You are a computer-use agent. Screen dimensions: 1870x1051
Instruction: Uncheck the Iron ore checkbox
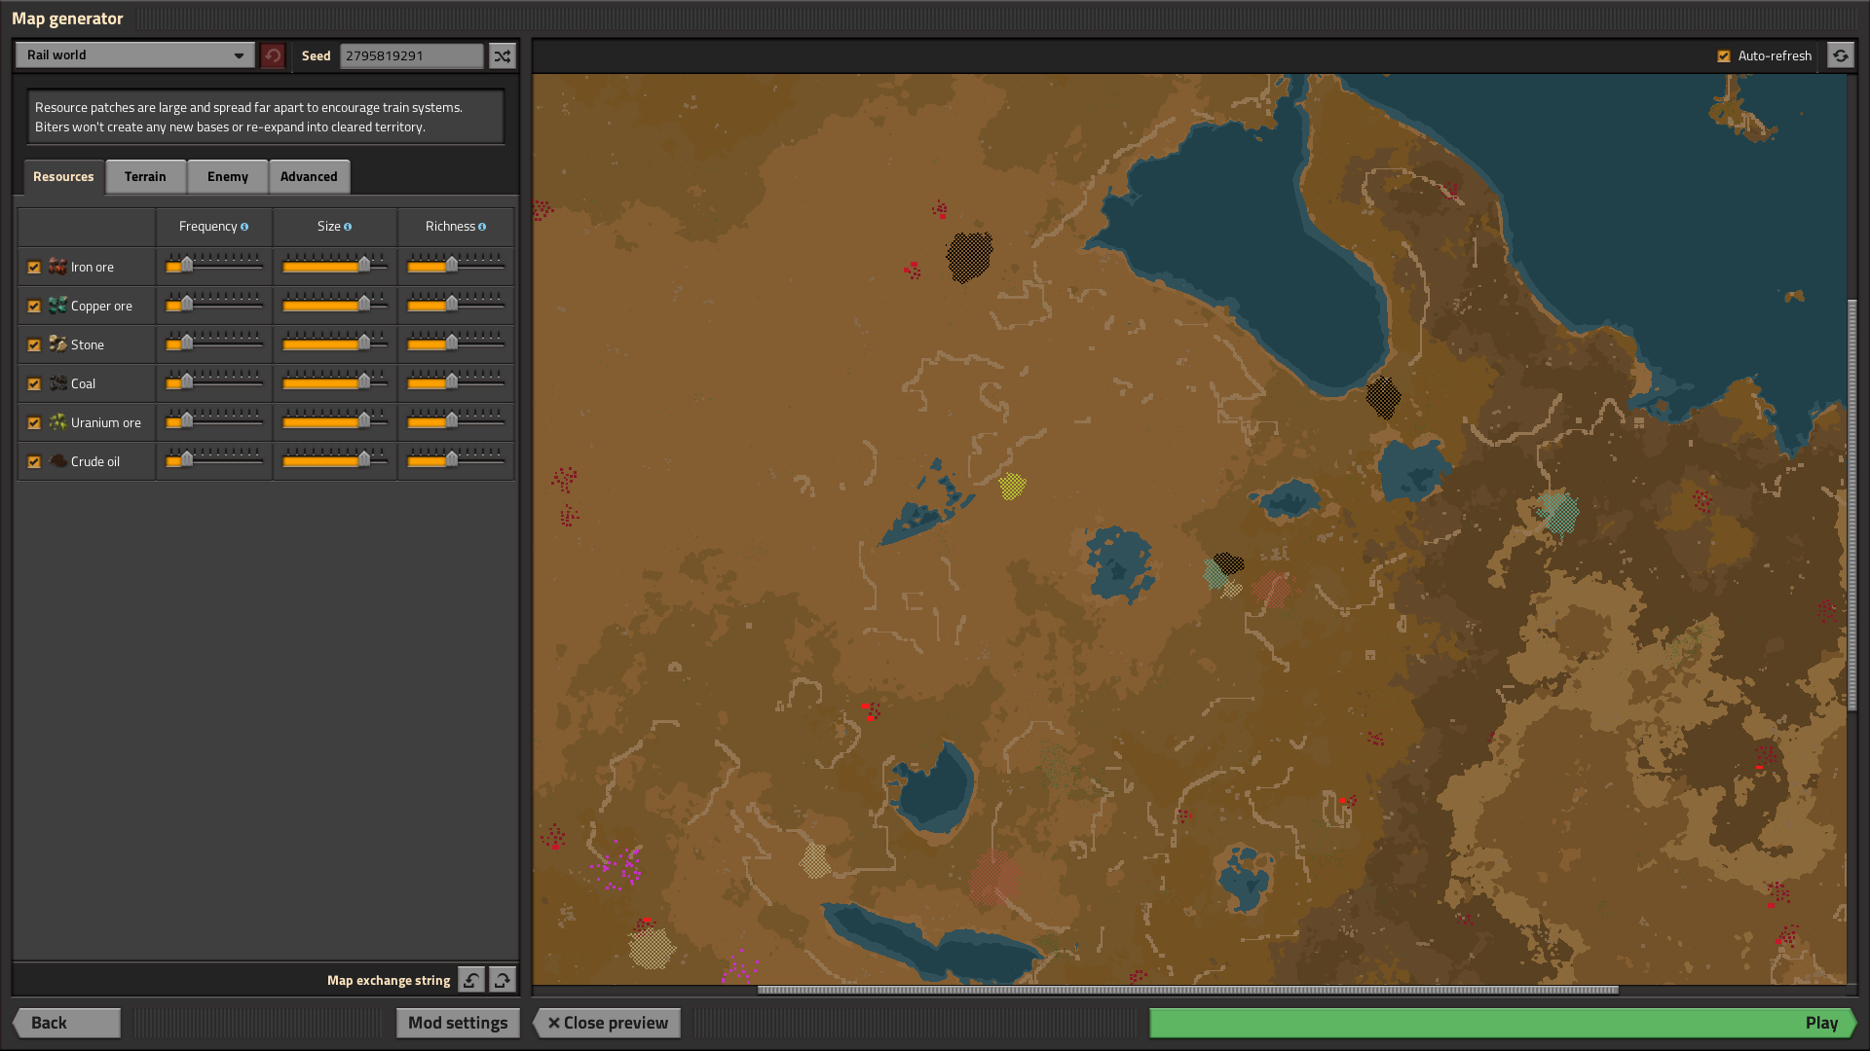pos(34,267)
